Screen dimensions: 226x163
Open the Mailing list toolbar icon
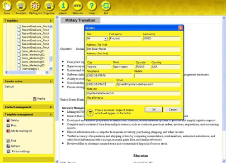[x=35, y=6]
